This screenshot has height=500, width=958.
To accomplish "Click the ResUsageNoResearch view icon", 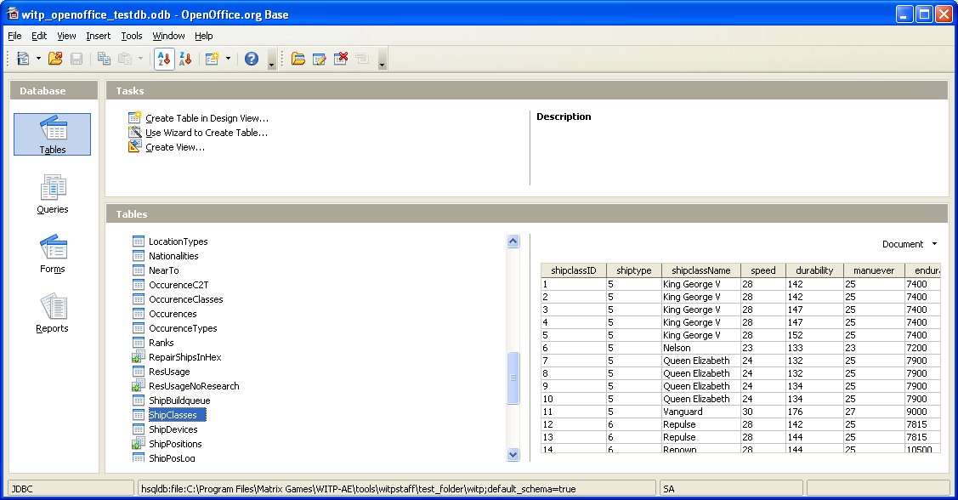I will (x=139, y=386).
